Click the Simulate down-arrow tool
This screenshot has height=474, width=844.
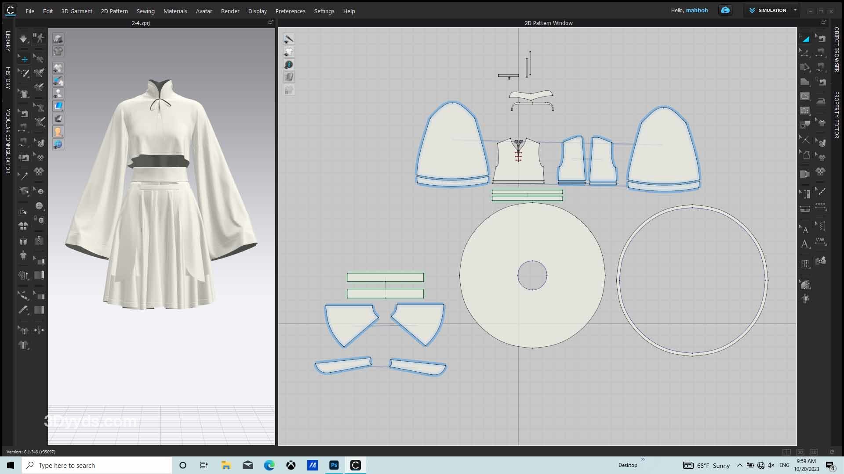[23, 39]
